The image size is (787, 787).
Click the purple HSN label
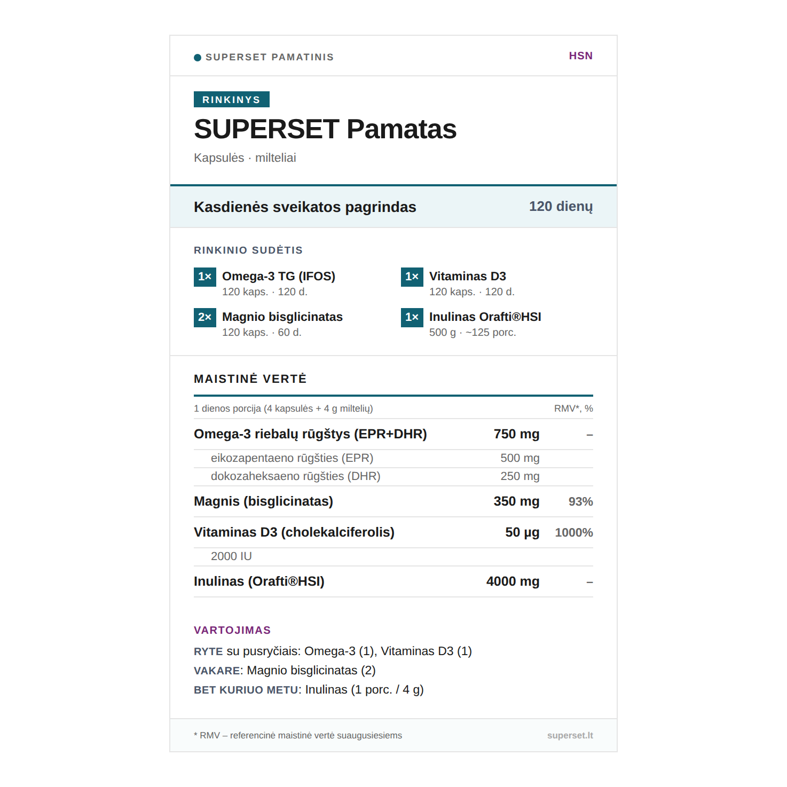[x=580, y=56]
